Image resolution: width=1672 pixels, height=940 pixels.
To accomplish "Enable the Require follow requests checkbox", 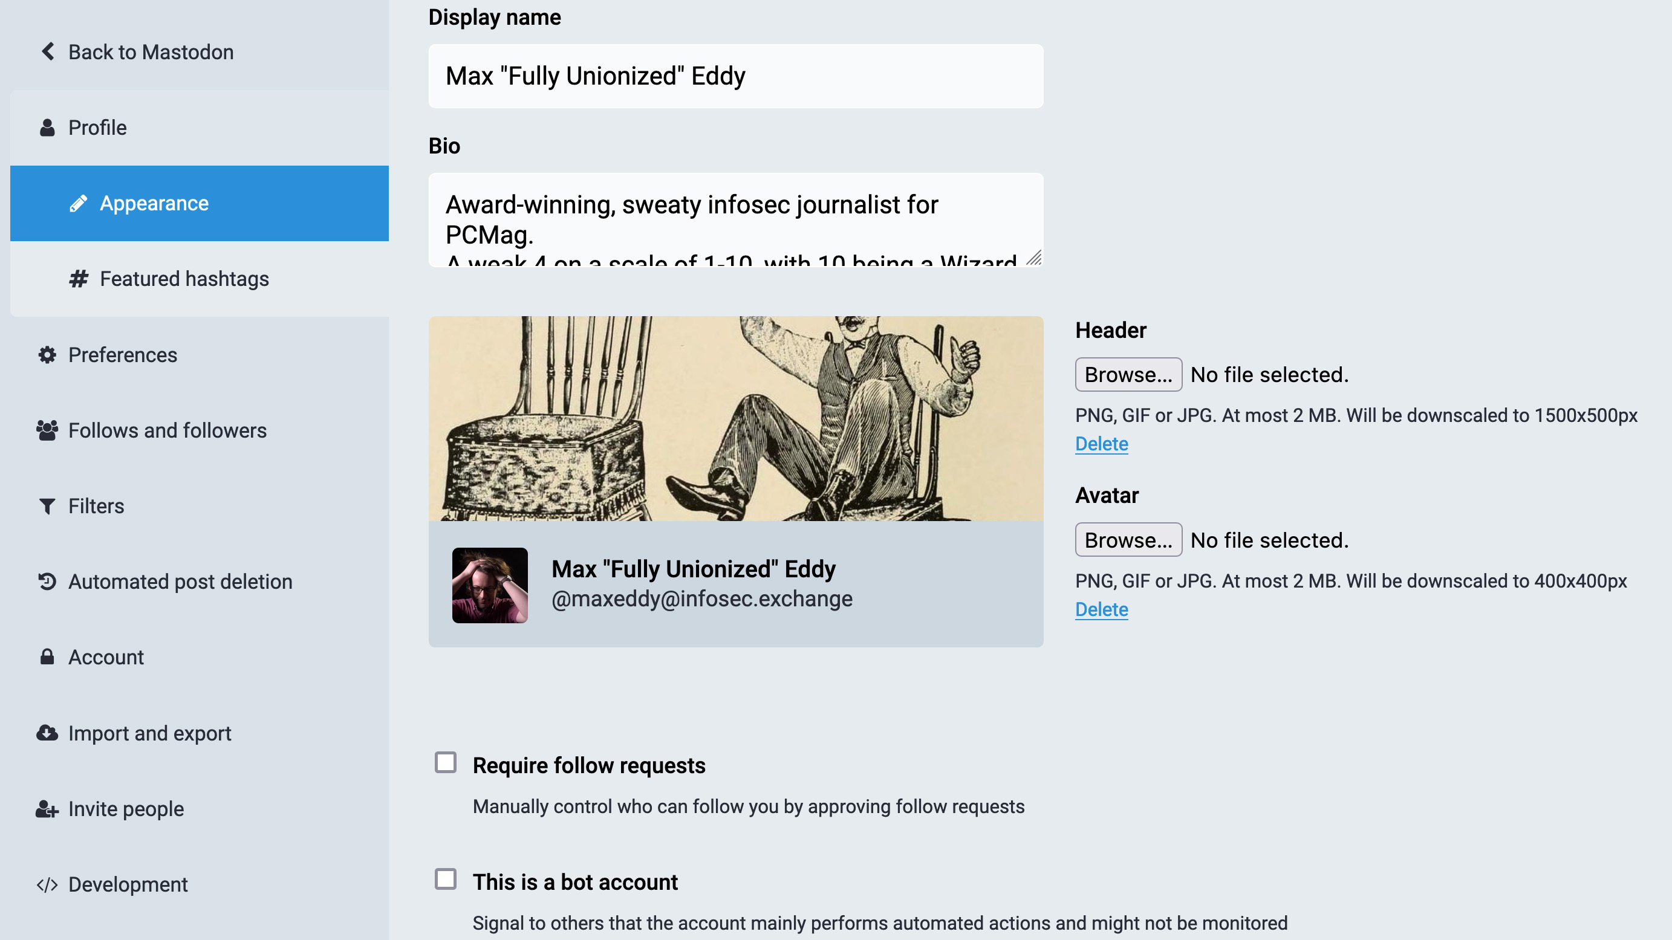I will 446,762.
